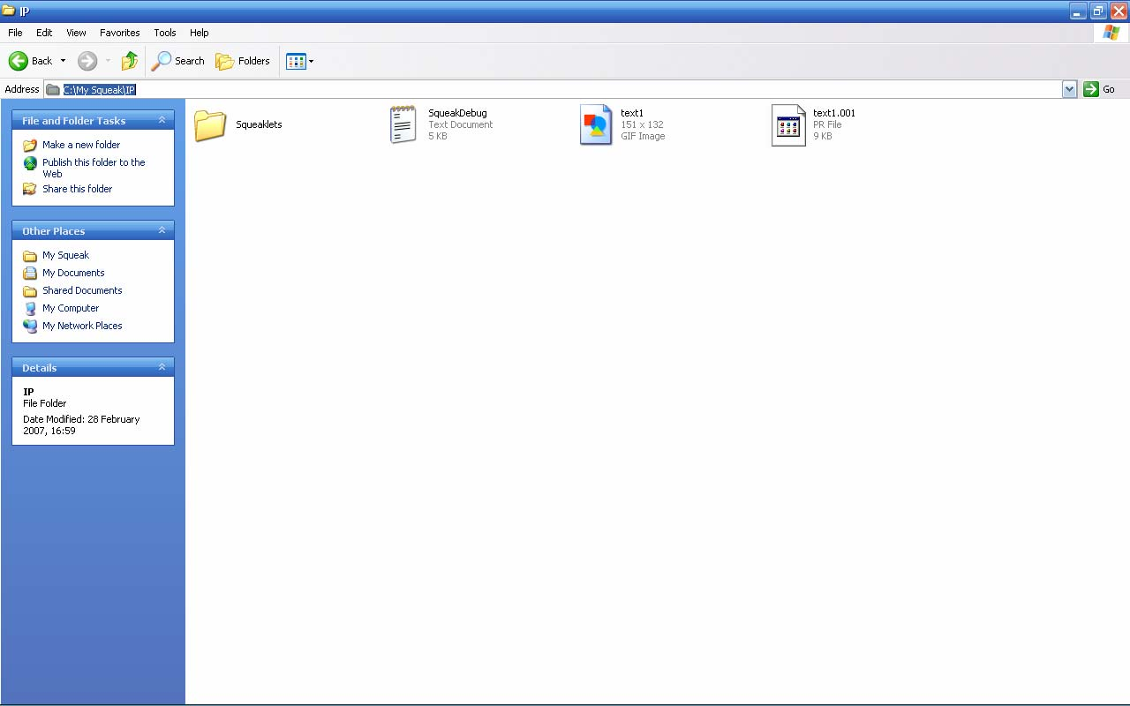Restore down the IP window

pyautogui.click(x=1098, y=11)
